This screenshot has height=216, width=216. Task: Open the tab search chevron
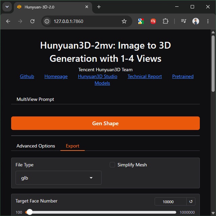point(7,7)
